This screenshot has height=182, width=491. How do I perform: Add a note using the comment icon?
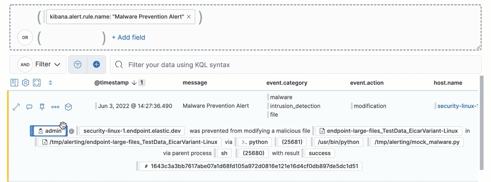[x=29, y=107]
